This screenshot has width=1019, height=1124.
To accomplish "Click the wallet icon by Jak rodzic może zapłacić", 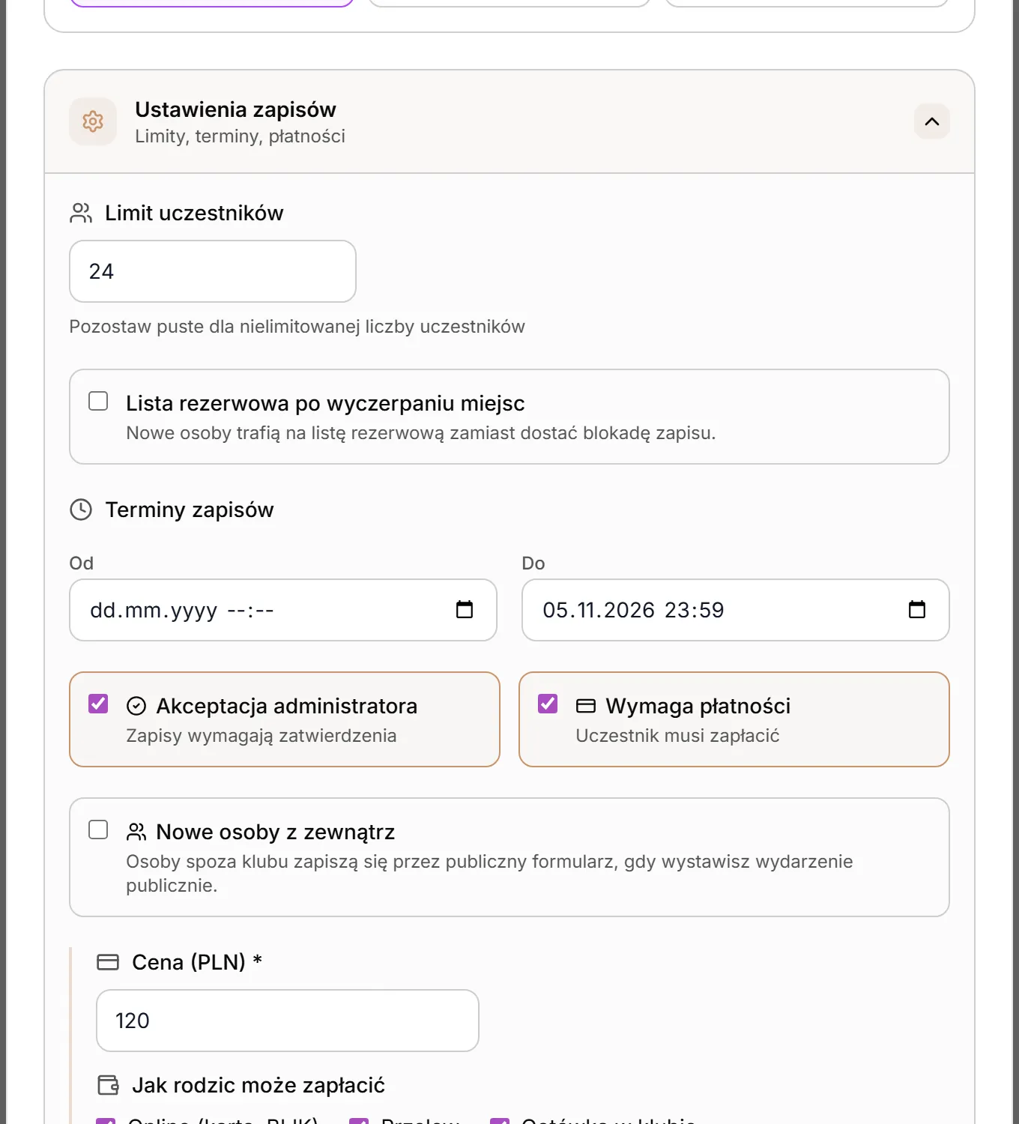I will pos(108,1085).
